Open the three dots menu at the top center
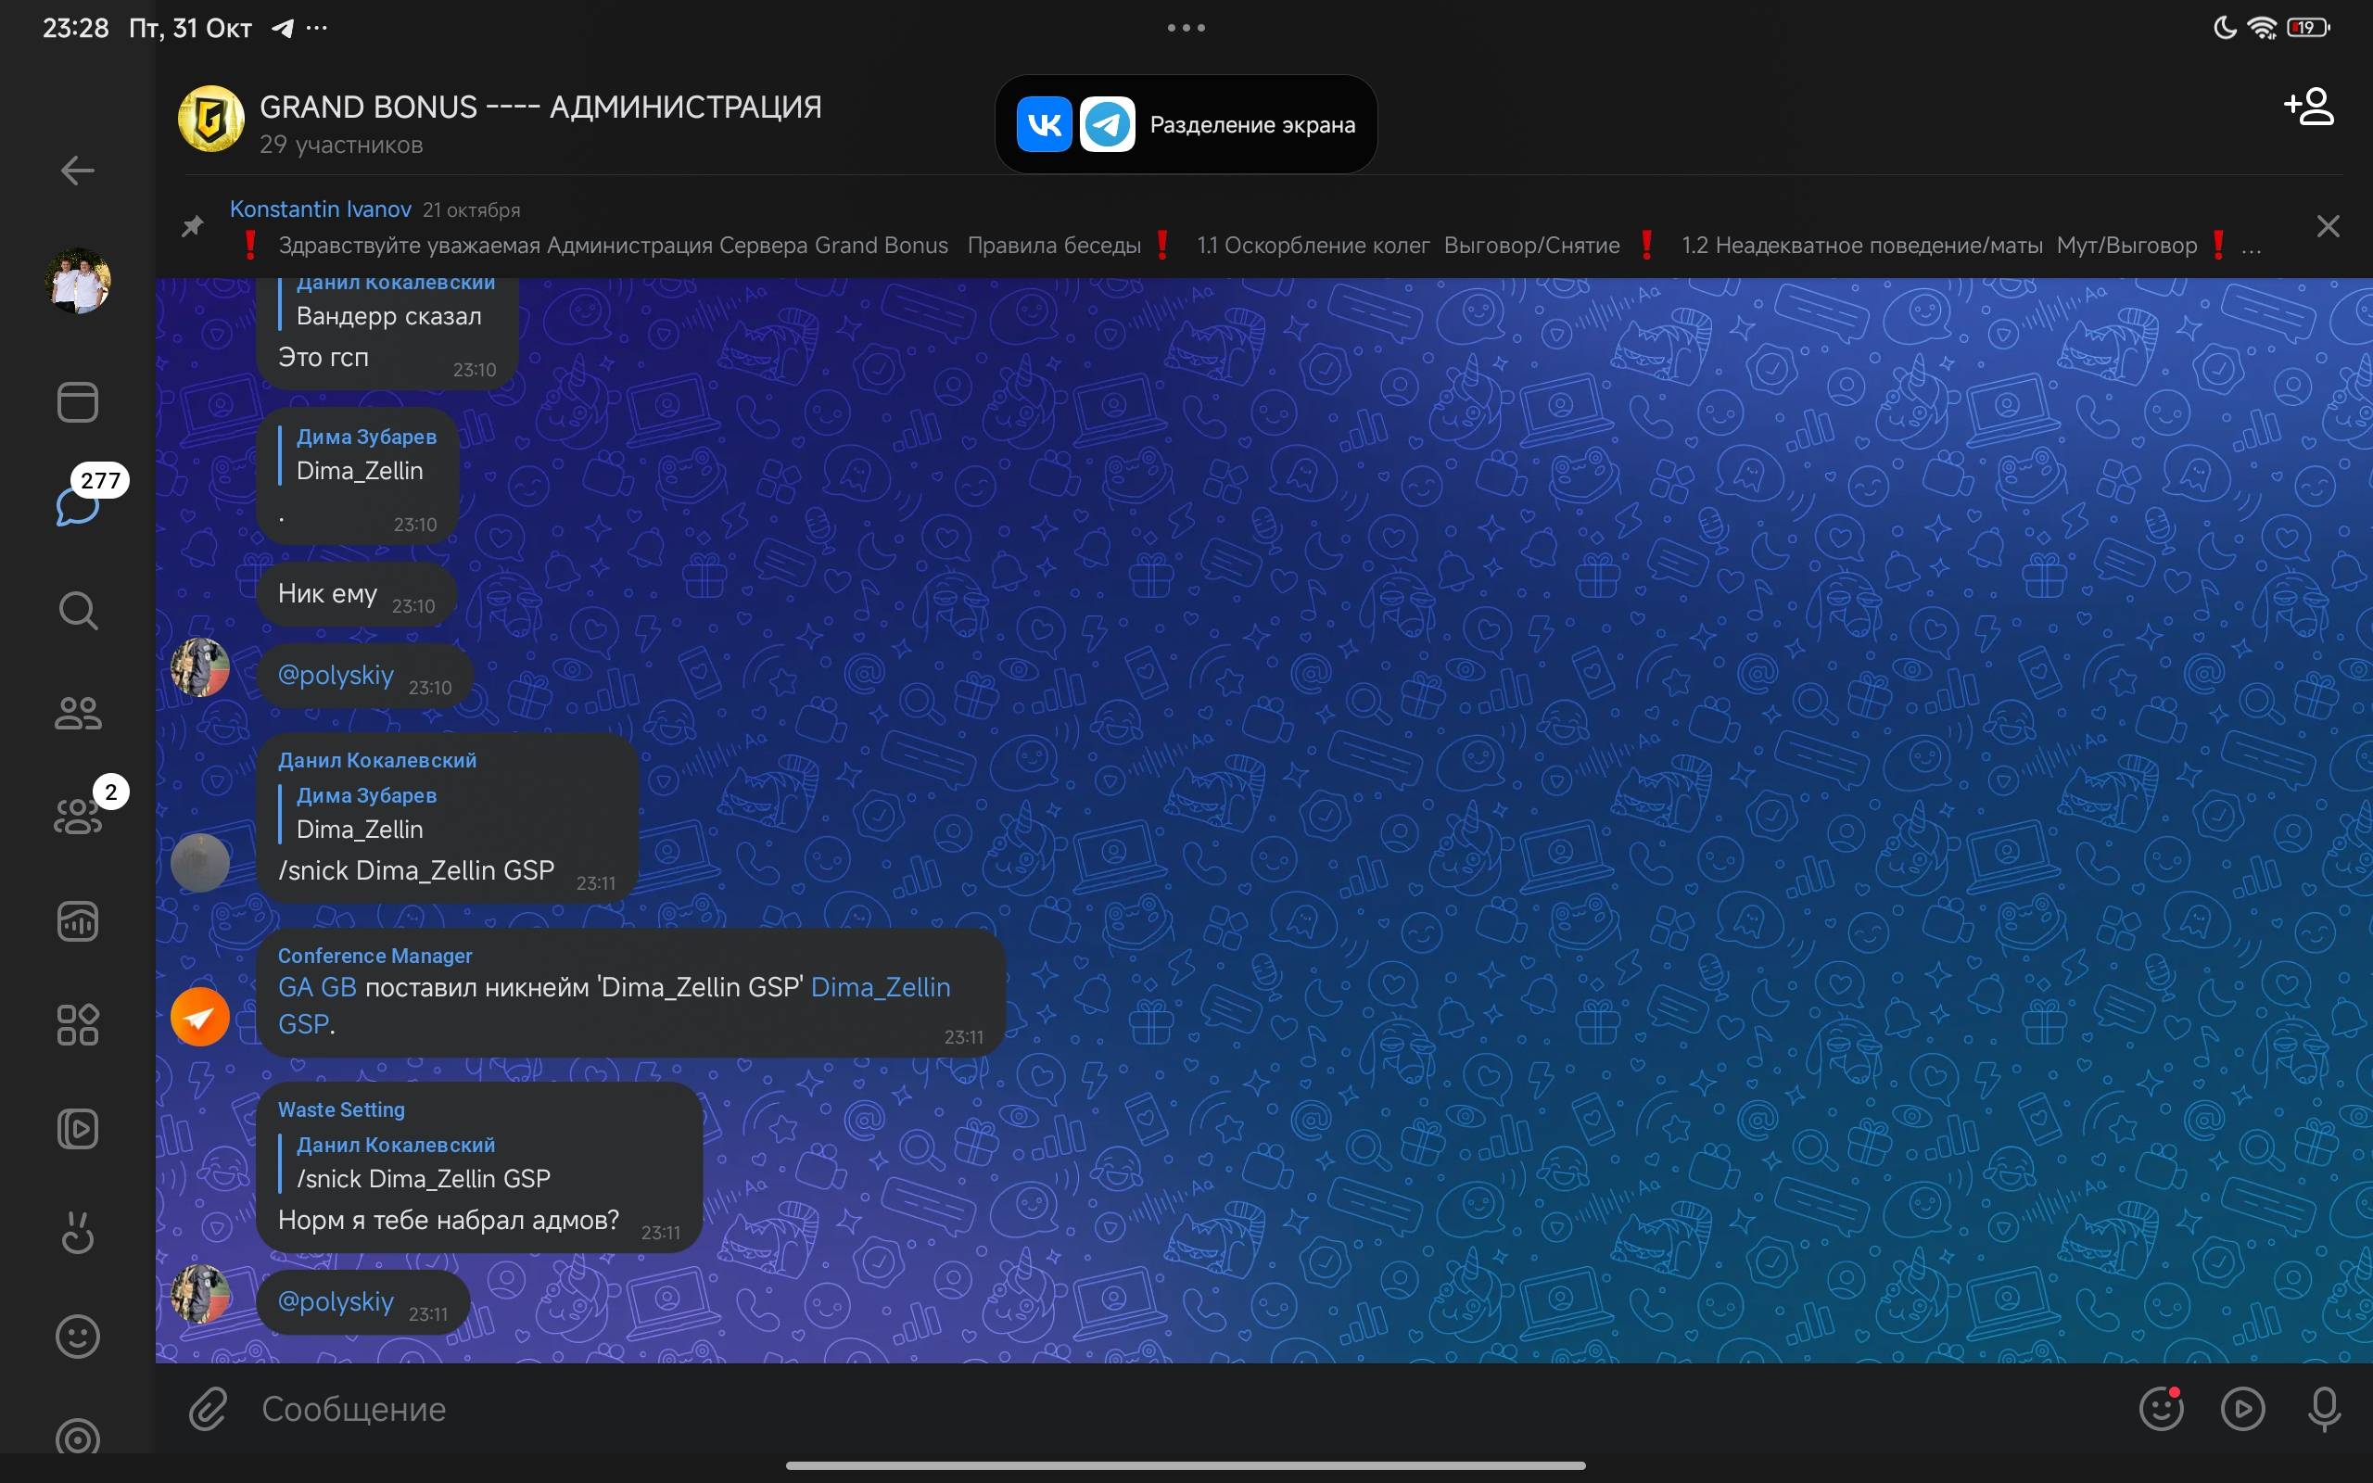The image size is (2373, 1483). [x=1186, y=28]
